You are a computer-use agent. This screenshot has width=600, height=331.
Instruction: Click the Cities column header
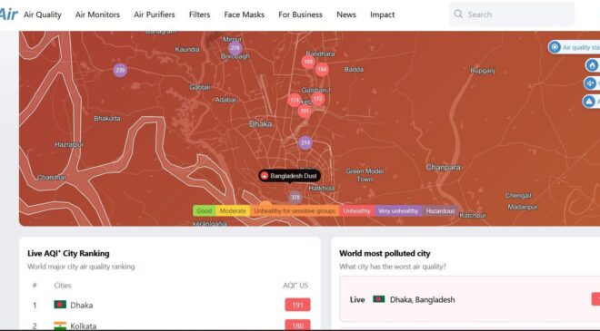(63, 285)
